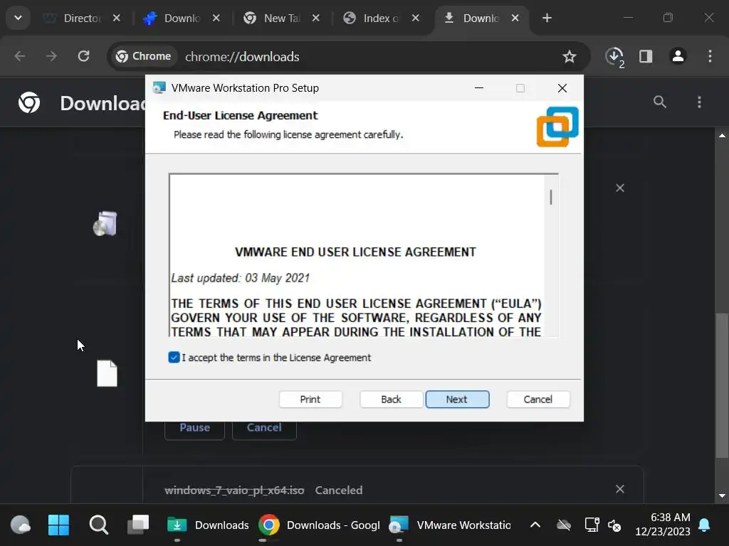Click the windows_7_vaio_pl_x64.iso file name
Viewport: 729px width, 546px height.
(x=234, y=491)
